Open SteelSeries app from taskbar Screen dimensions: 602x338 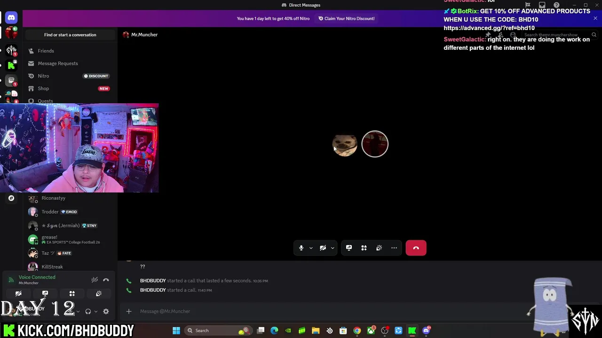click(330, 330)
